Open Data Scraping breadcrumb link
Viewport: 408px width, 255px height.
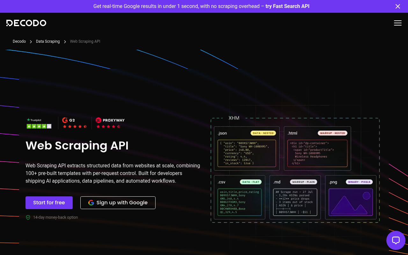click(48, 41)
